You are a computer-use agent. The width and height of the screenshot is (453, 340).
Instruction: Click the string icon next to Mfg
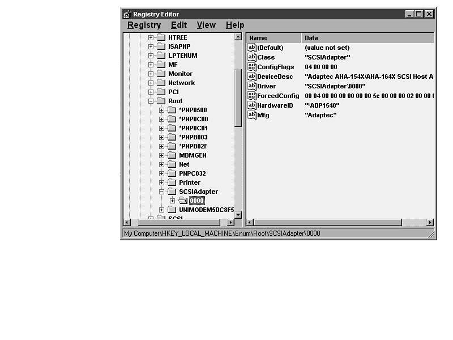pyautogui.click(x=252, y=115)
